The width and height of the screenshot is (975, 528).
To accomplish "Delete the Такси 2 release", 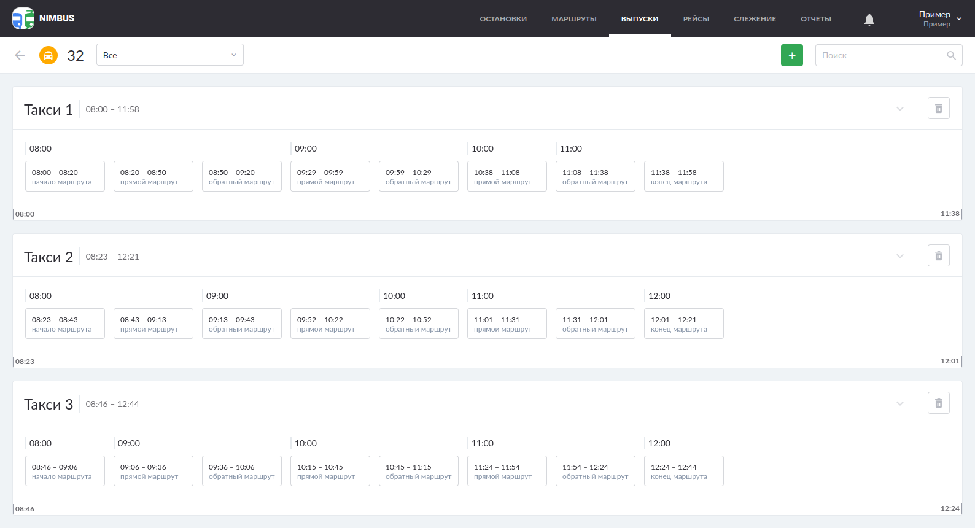I will pos(938,256).
